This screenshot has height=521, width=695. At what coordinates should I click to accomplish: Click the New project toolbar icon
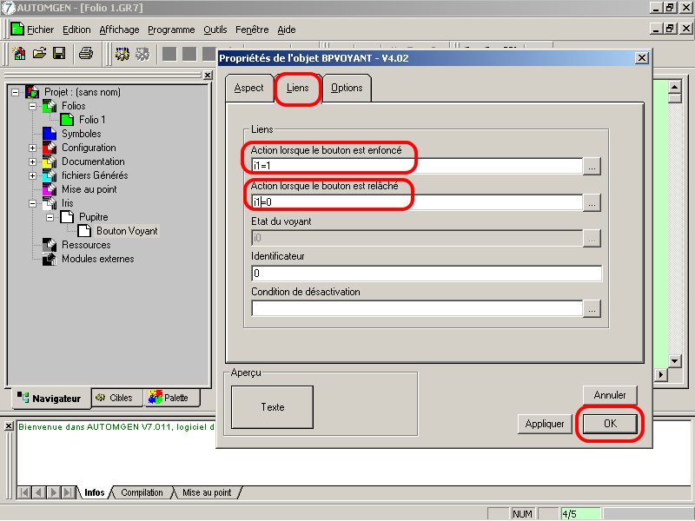(x=19, y=54)
